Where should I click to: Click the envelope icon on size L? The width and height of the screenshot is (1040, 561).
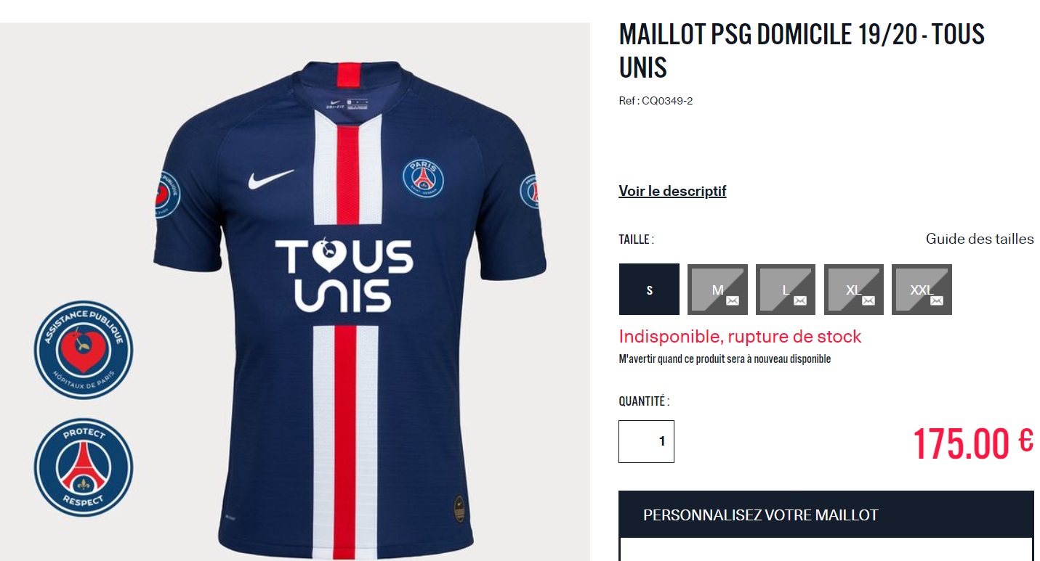point(800,300)
